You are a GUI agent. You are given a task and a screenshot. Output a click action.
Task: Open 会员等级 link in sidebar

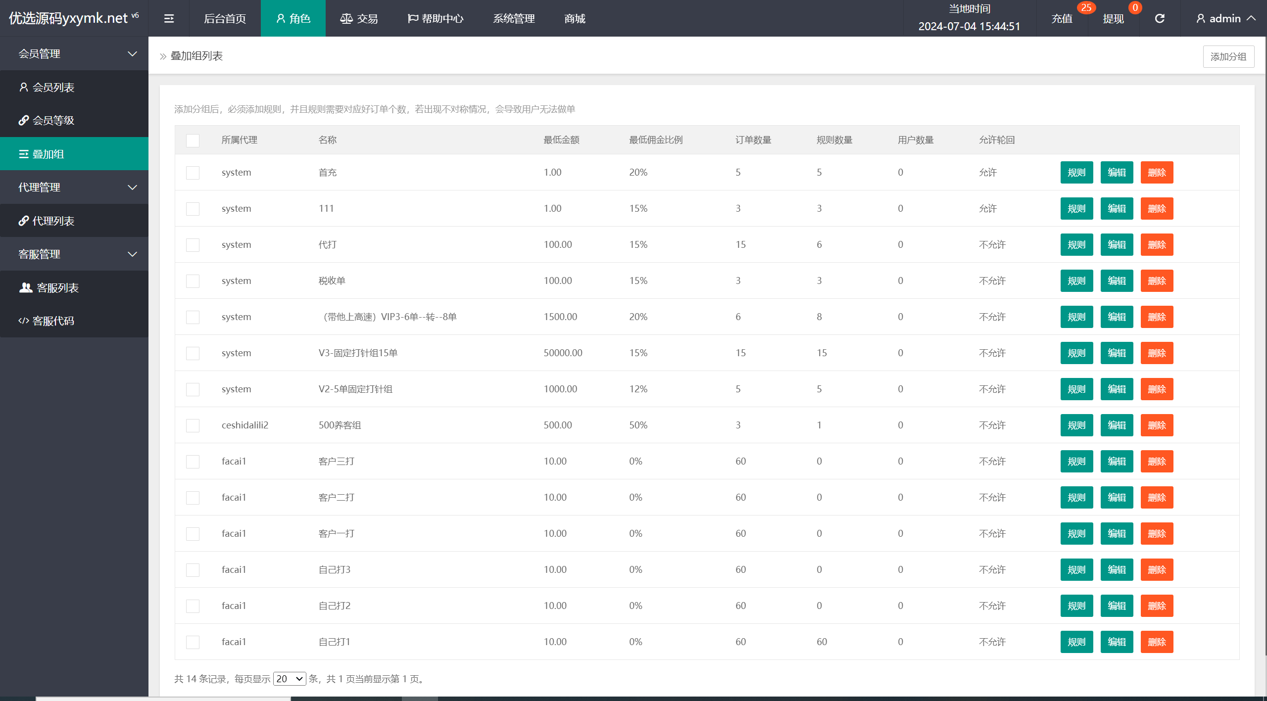53,120
